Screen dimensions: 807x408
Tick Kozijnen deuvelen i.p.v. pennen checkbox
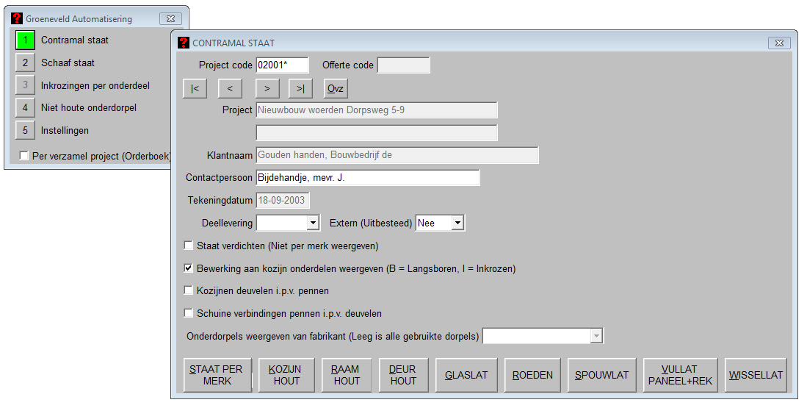pyautogui.click(x=189, y=290)
